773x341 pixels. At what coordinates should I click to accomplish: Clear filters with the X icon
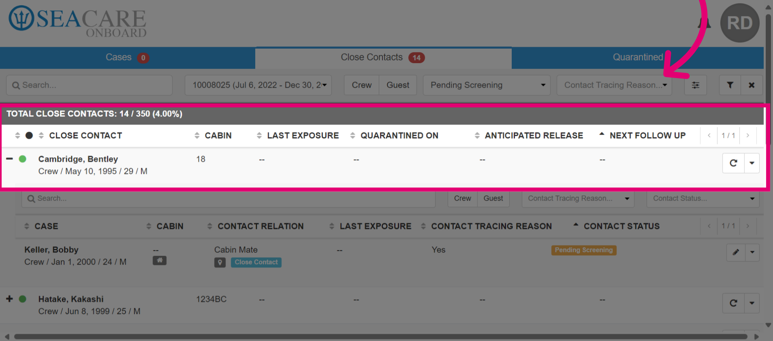point(751,85)
